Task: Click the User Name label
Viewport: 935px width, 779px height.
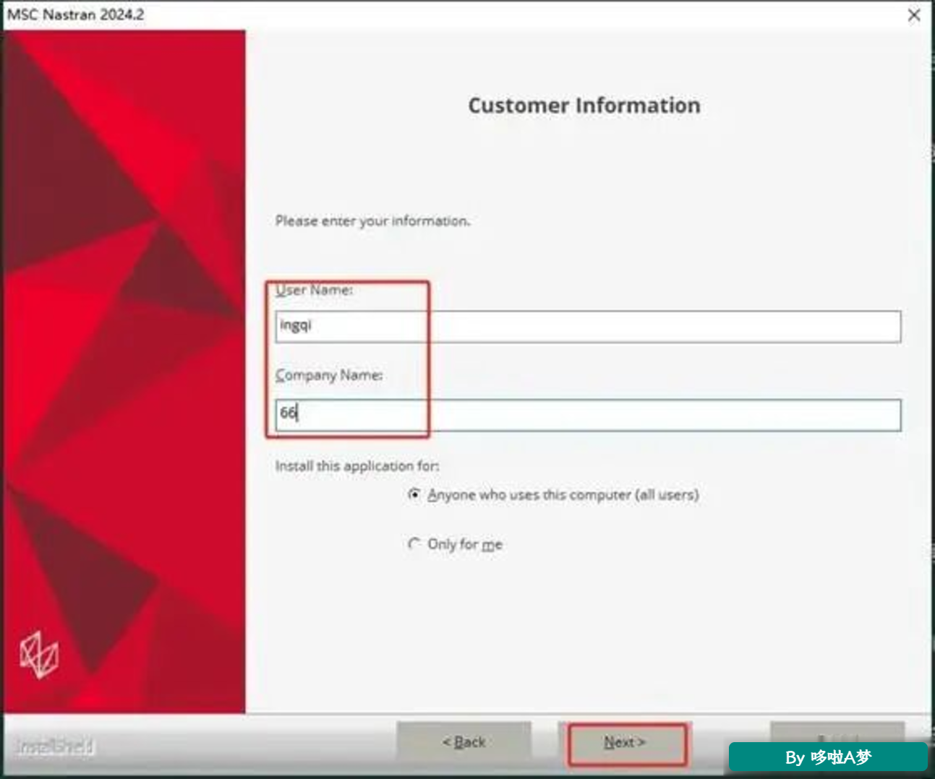Action: [314, 290]
